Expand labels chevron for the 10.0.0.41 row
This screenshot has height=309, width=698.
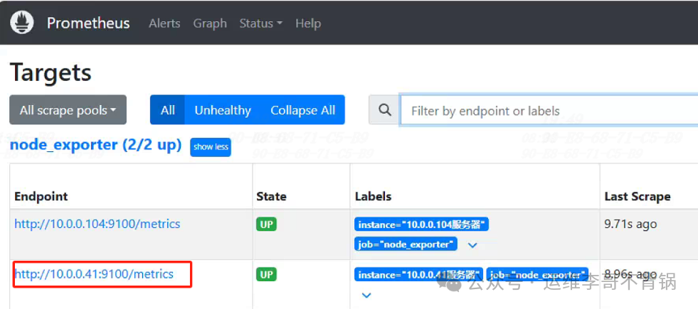click(x=366, y=295)
